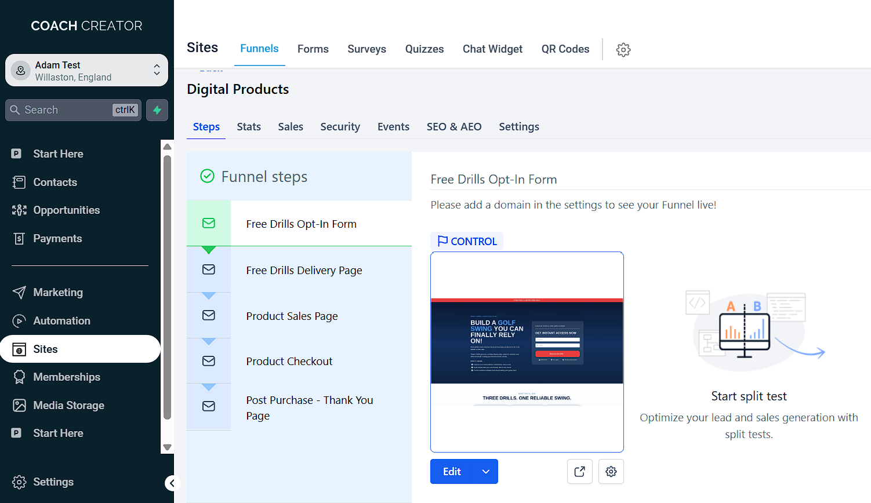Go to the Surveys tab

367,49
